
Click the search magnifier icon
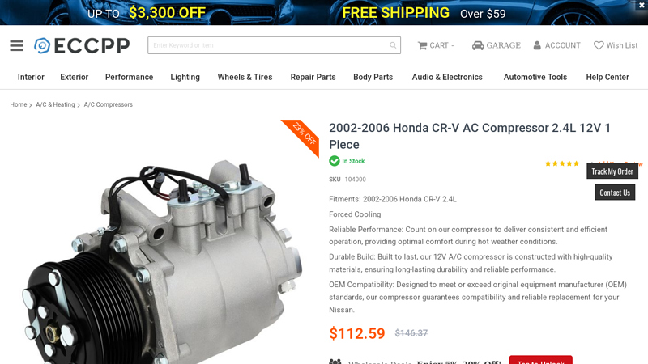tap(393, 45)
